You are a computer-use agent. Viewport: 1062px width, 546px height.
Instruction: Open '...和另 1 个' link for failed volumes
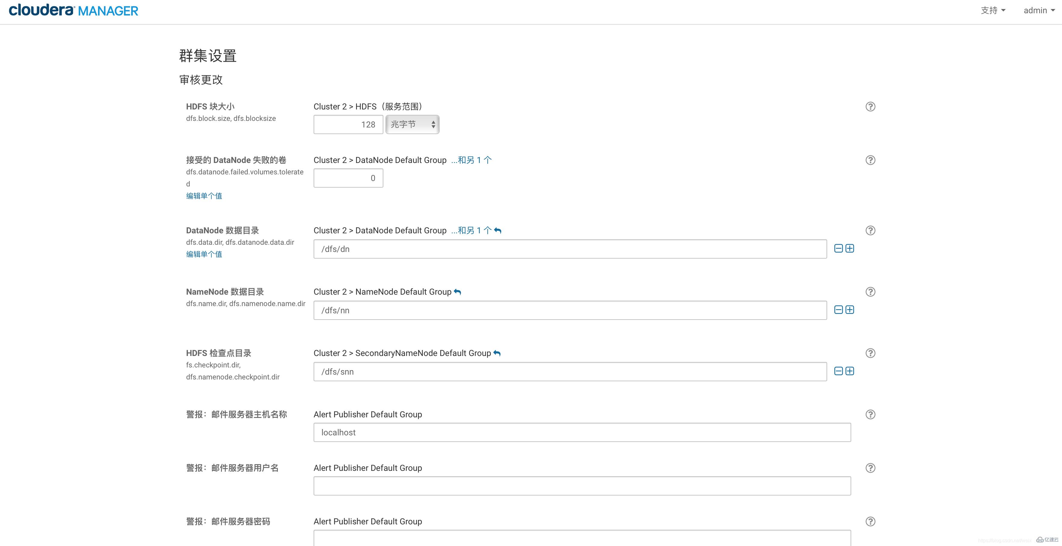[471, 160]
